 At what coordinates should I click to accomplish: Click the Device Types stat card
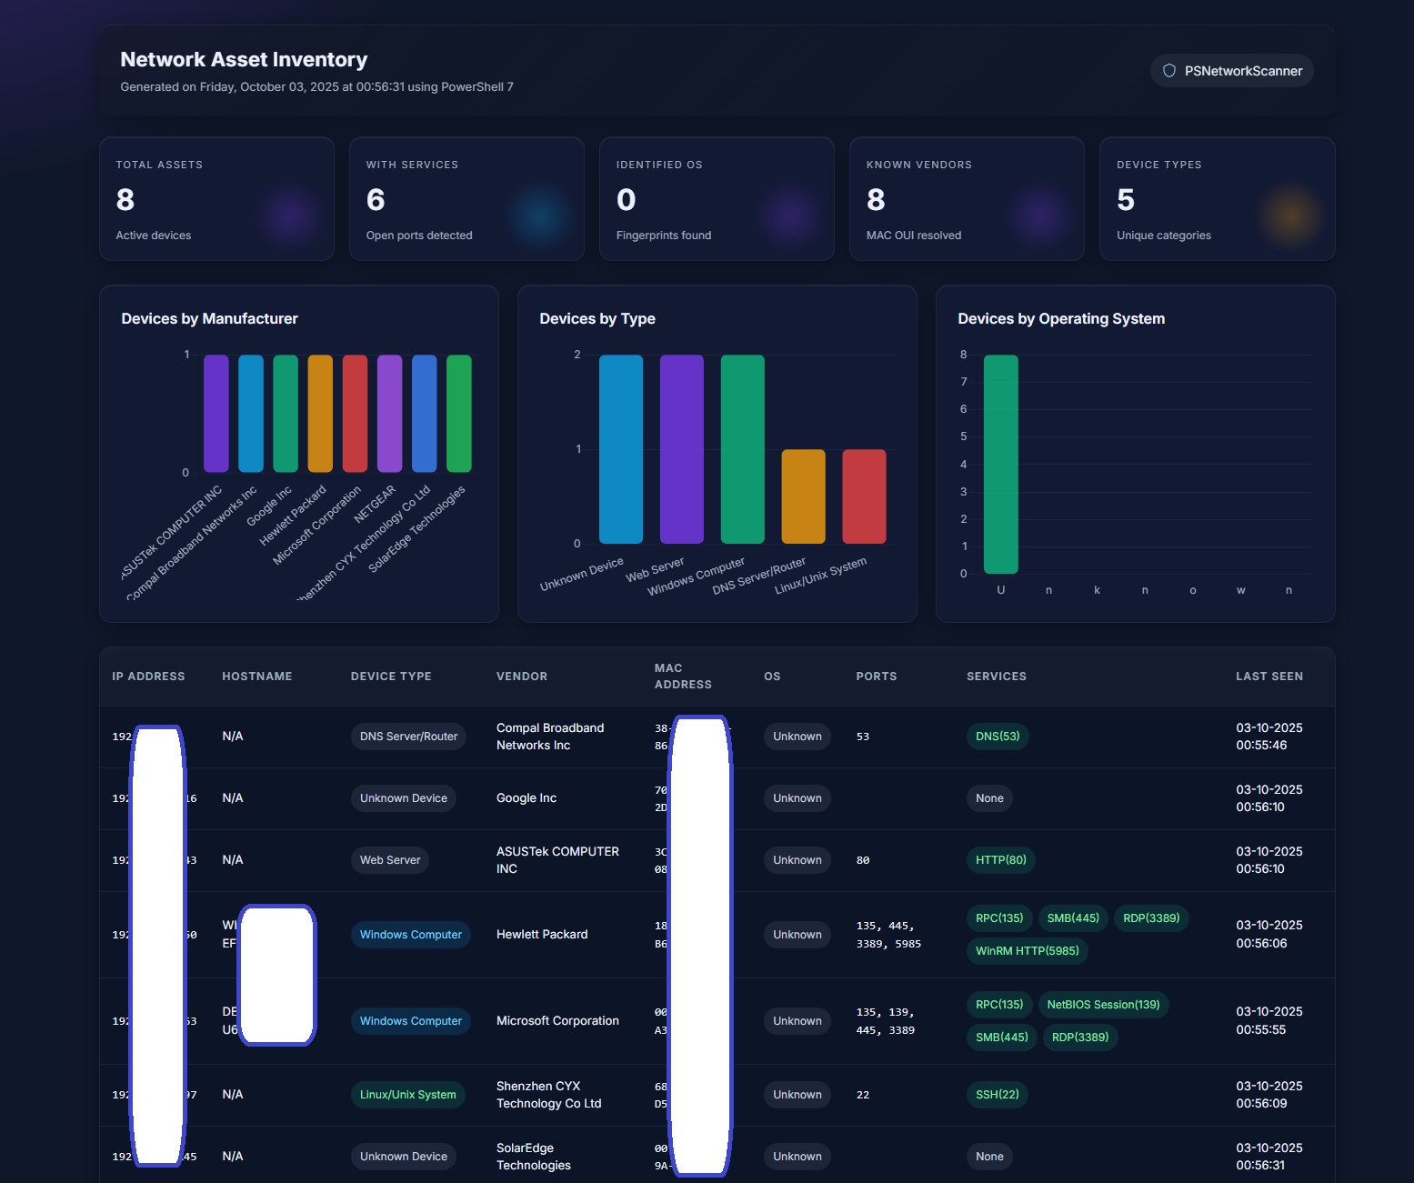[x=1217, y=199]
